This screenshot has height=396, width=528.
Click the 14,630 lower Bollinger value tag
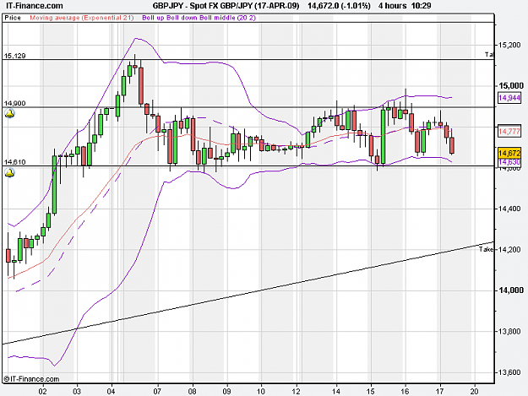(509, 162)
